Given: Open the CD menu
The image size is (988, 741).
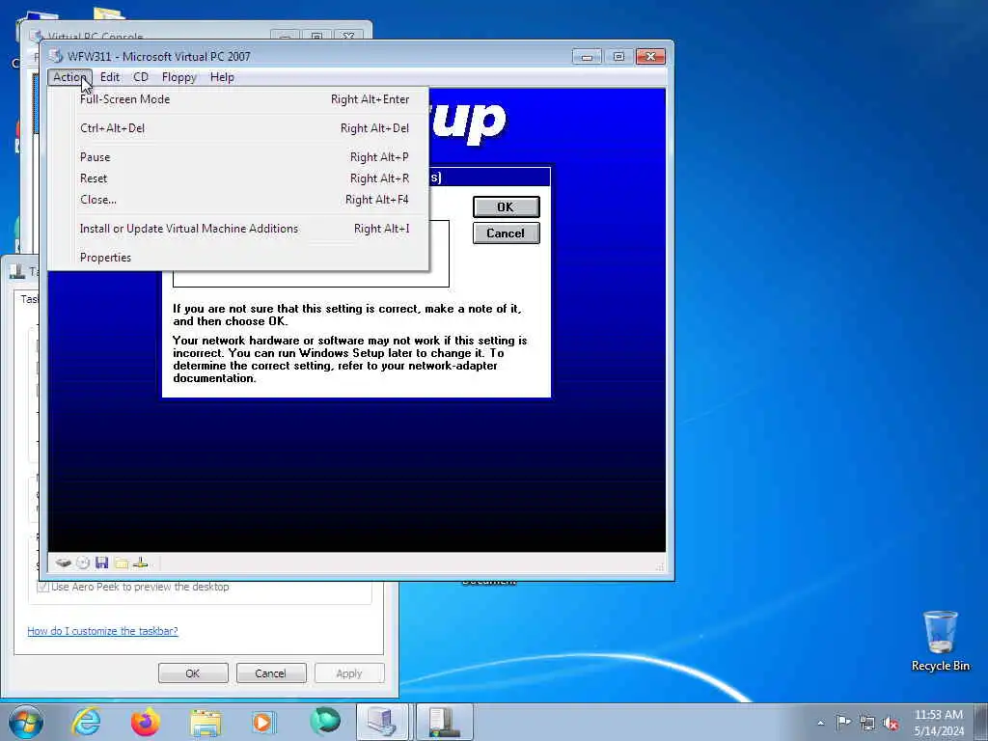Looking at the screenshot, I should [141, 77].
